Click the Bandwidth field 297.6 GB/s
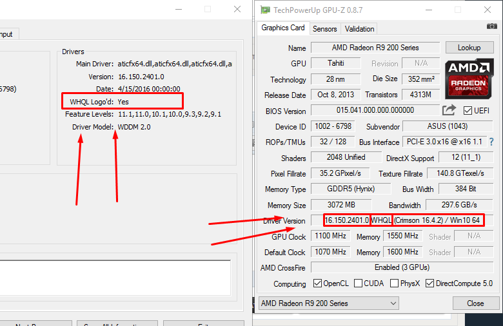This screenshot has height=326, width=503. tap(459, 205)
